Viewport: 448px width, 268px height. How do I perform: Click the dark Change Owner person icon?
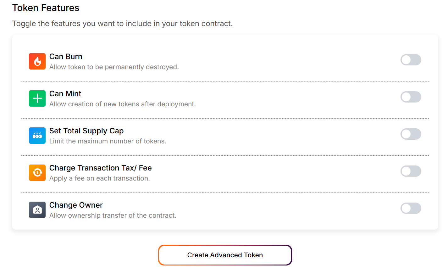coord(37,210)
